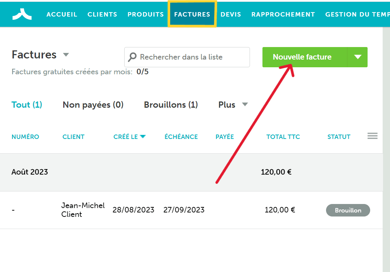Click the Août 2023 group row
The width and height of the screenshot is (390, 272).
191,172
